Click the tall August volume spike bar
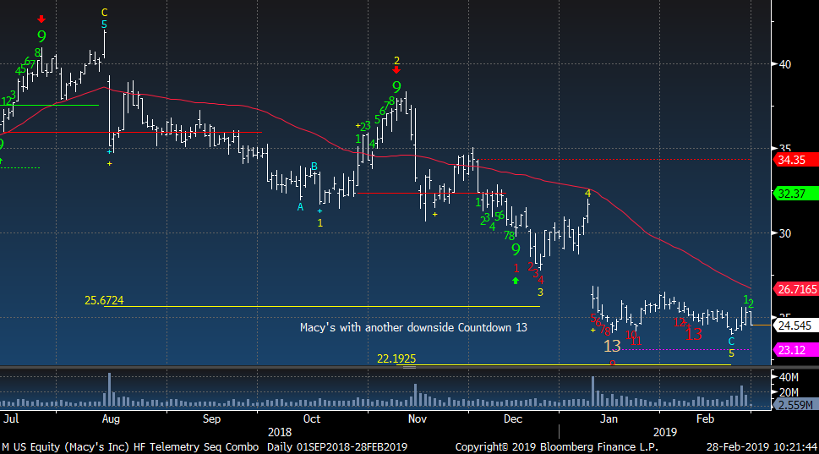The width and height of the screenshot is (819, 454). click(x=109, y=390)
